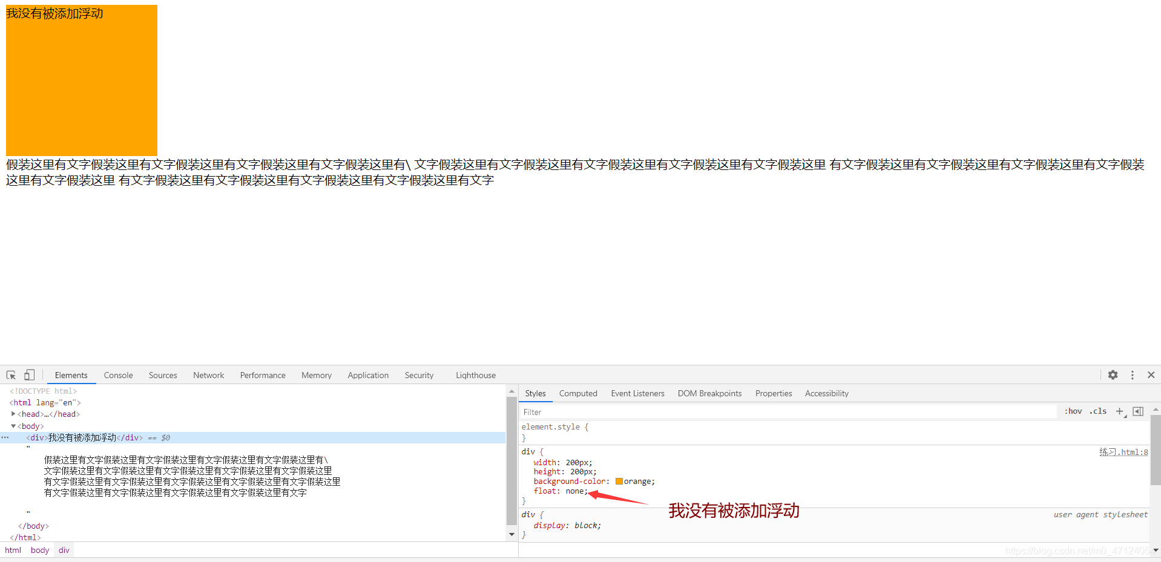Open the Accessibility sub-tab

[826, 393]
